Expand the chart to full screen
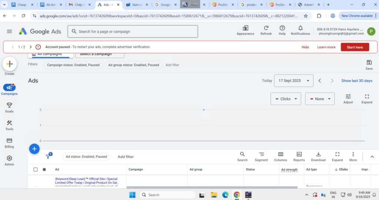 (x=367, y=99)
